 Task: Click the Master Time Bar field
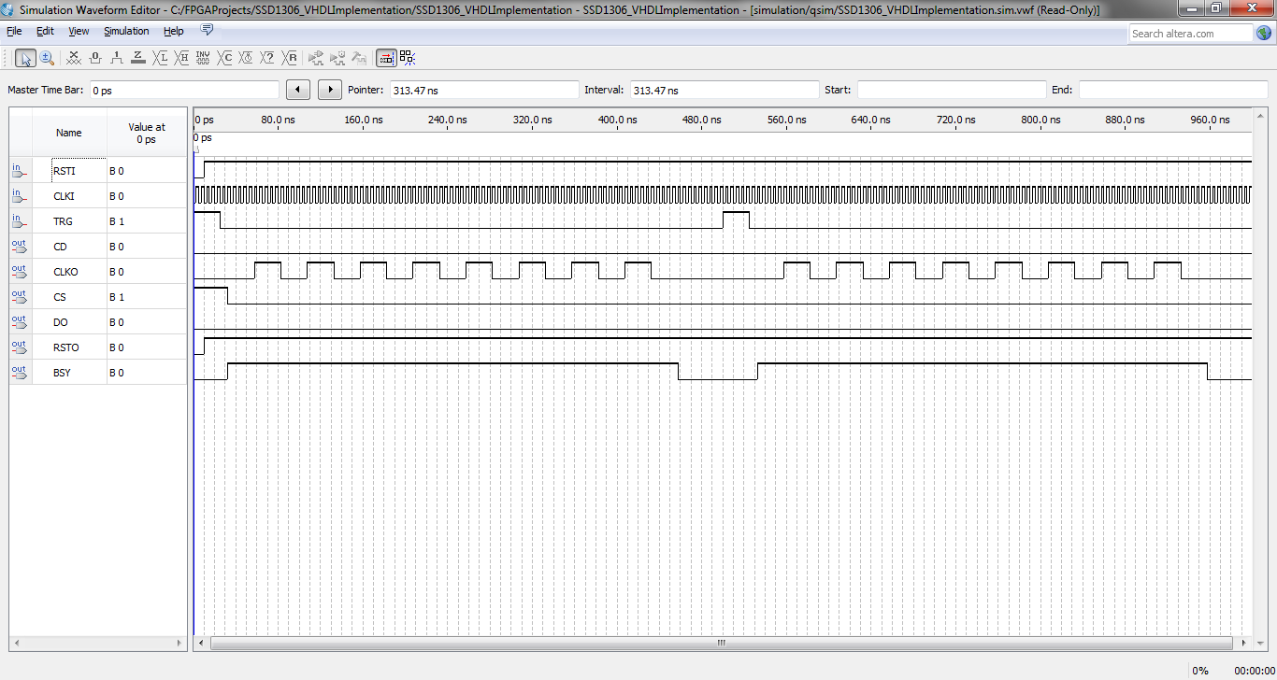point(184,91)
